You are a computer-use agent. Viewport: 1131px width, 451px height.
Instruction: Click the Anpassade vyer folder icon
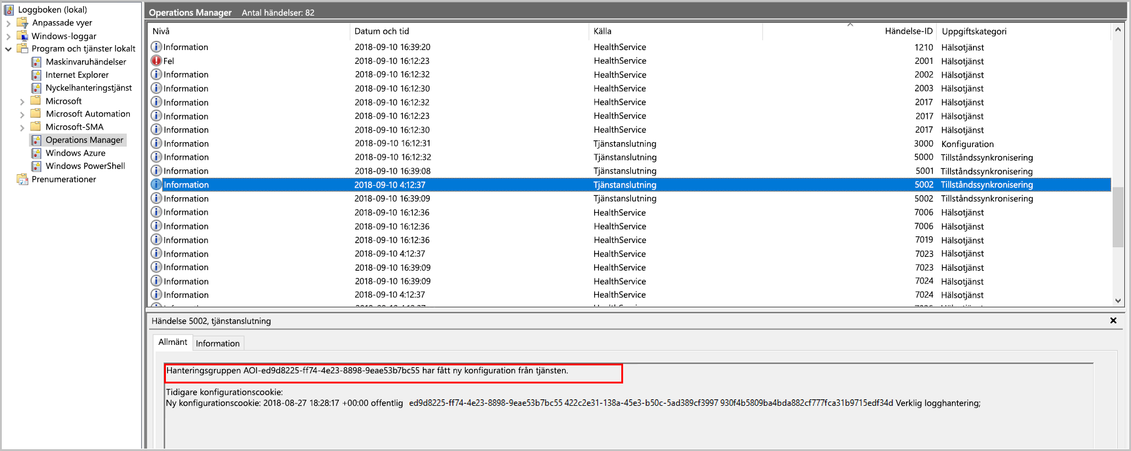click(x=22, y=23)
